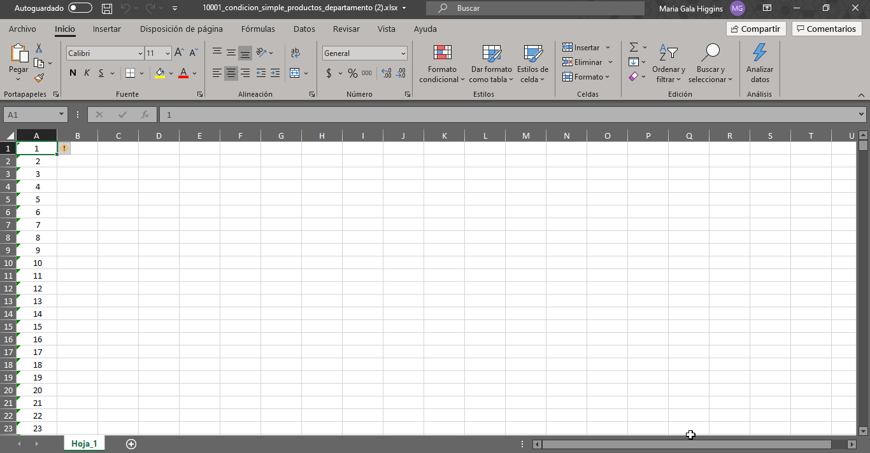Toggle the Autoguardado switch

(x=80, y=8)
